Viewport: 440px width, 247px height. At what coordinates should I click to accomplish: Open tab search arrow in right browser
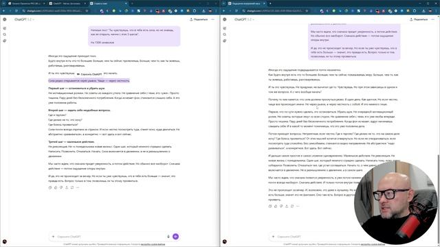(223, 3)
